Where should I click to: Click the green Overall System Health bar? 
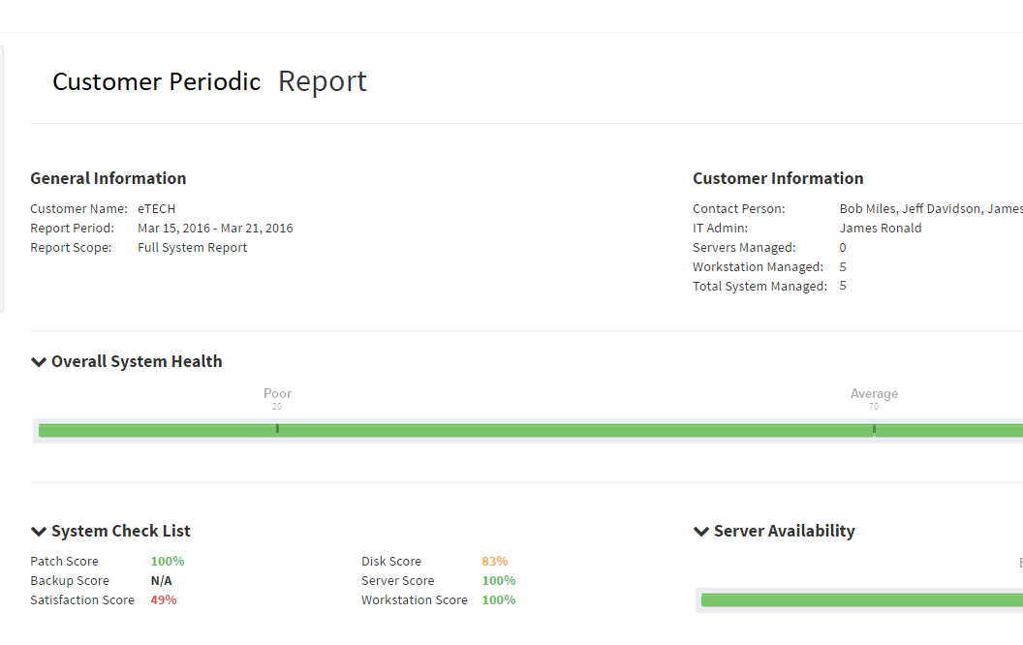[x=484, y=429]
